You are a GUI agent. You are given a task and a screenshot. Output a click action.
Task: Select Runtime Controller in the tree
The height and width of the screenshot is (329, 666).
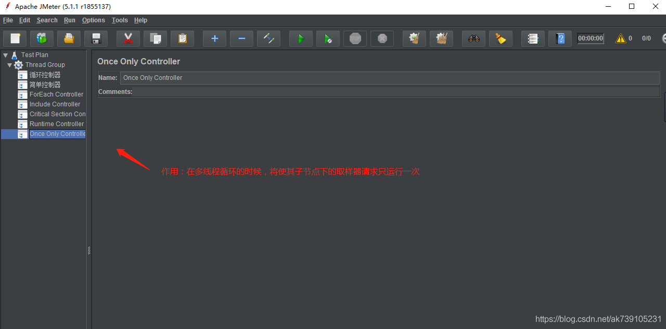click(57, 124)
